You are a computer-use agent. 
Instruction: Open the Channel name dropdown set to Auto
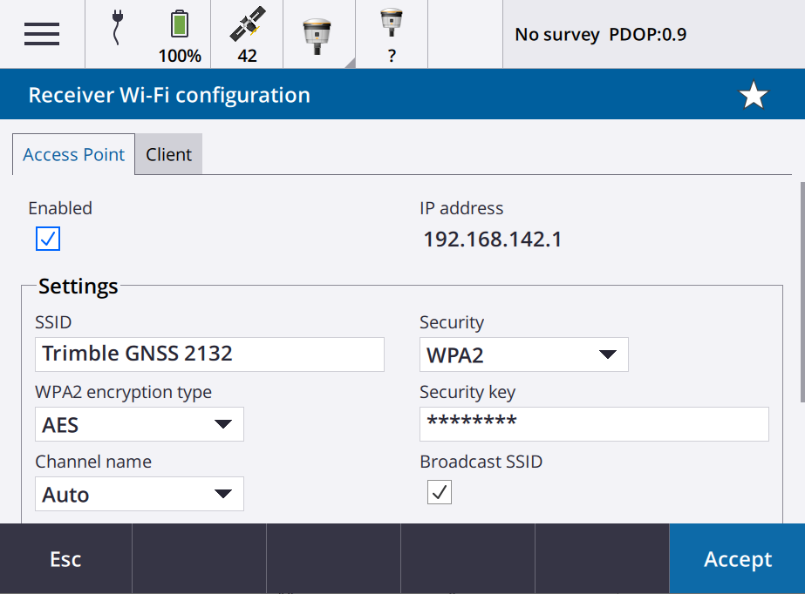coord(140,494)
